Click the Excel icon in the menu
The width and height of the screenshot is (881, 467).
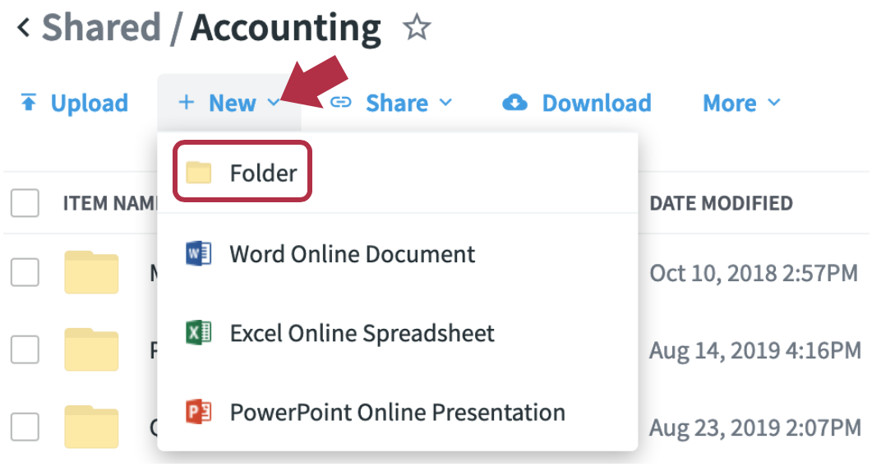pos(198,333)
